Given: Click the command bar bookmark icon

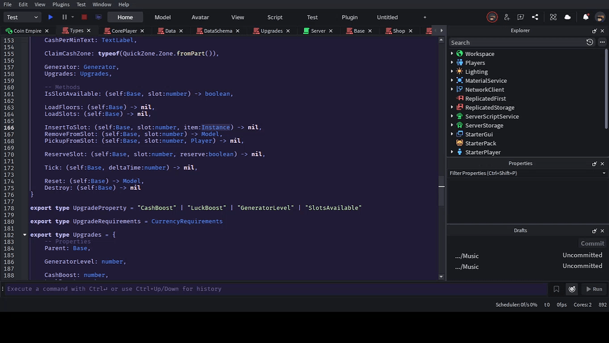Looking at the screenshot, I should click(x=556, y=289).
